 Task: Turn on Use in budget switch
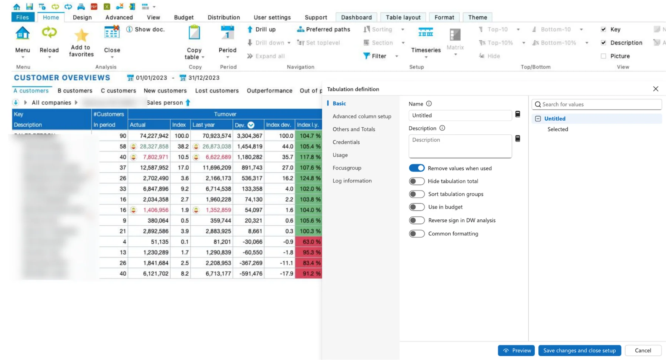click(417, 207)
